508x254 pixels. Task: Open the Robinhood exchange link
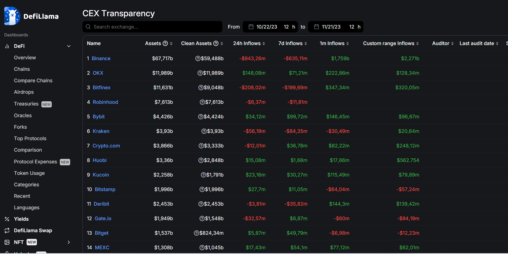105,102
